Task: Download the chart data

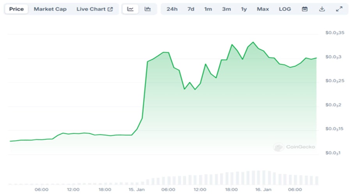Action: tap(322, 9)
